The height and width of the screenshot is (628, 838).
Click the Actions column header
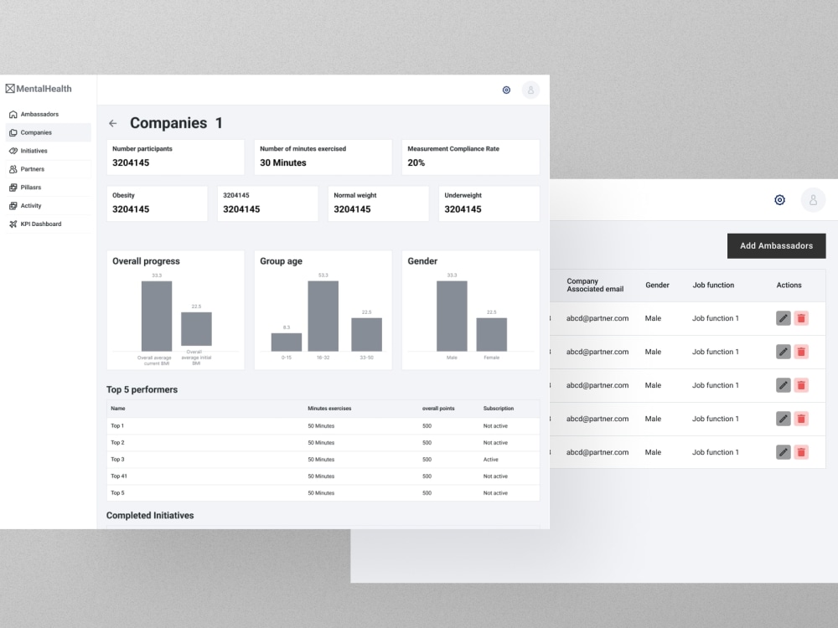789,286
